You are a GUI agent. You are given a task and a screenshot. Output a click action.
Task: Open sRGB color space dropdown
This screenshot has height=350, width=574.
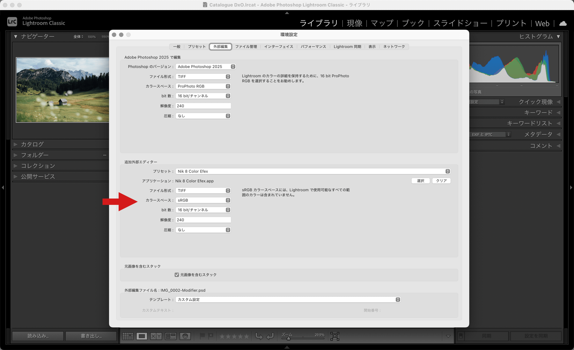point(203,200)
